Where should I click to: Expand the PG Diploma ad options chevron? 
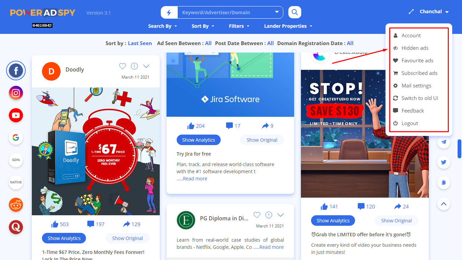pyautogui.click(x=281, y=215)
